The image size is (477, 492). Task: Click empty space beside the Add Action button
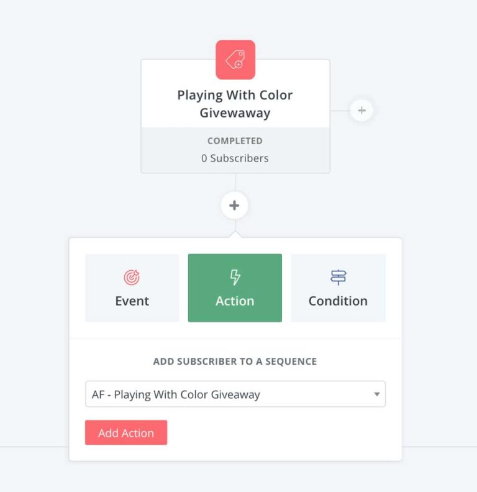(273, 433)
